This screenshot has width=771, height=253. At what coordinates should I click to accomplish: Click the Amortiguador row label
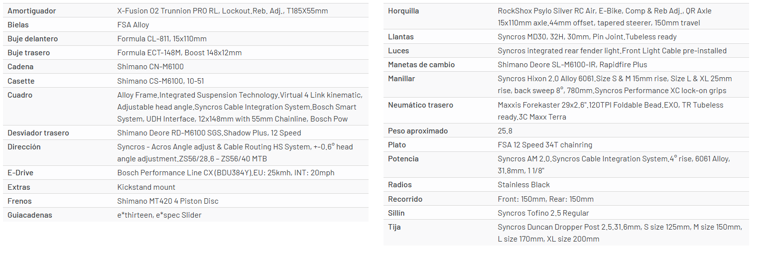pos(32,10)
